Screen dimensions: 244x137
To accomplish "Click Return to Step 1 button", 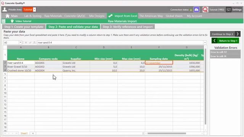I will tap(225, 41).
